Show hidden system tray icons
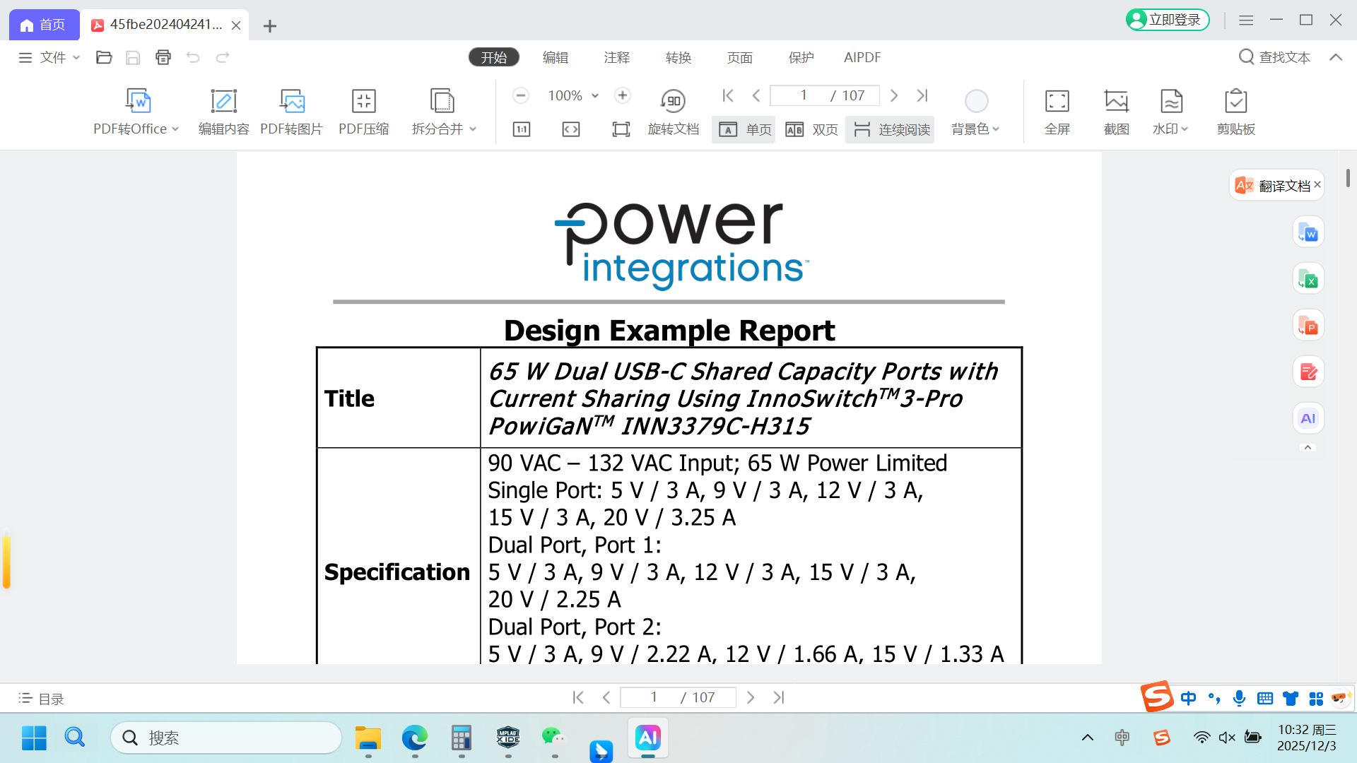Viewport: 1357px width, 763px height. 1088,738
